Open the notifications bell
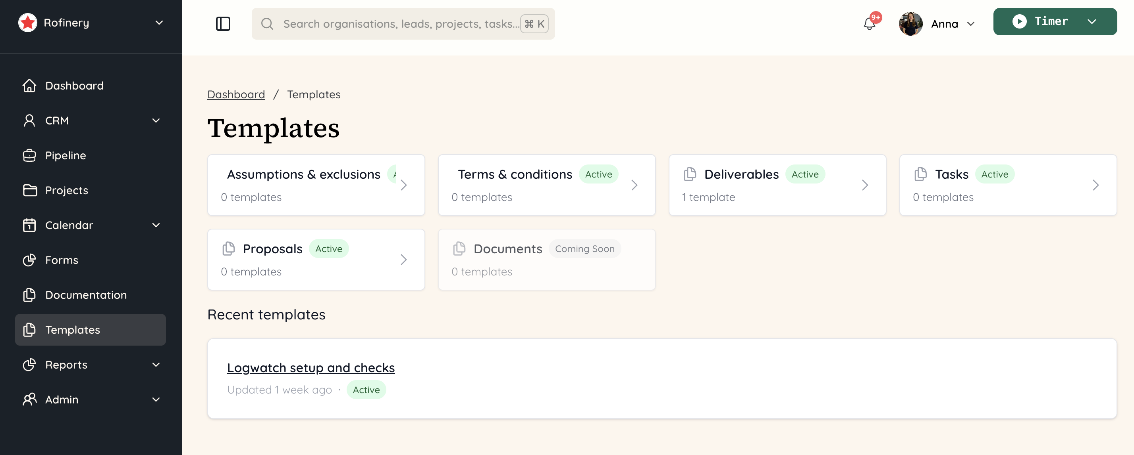 (x=870, y=24)
